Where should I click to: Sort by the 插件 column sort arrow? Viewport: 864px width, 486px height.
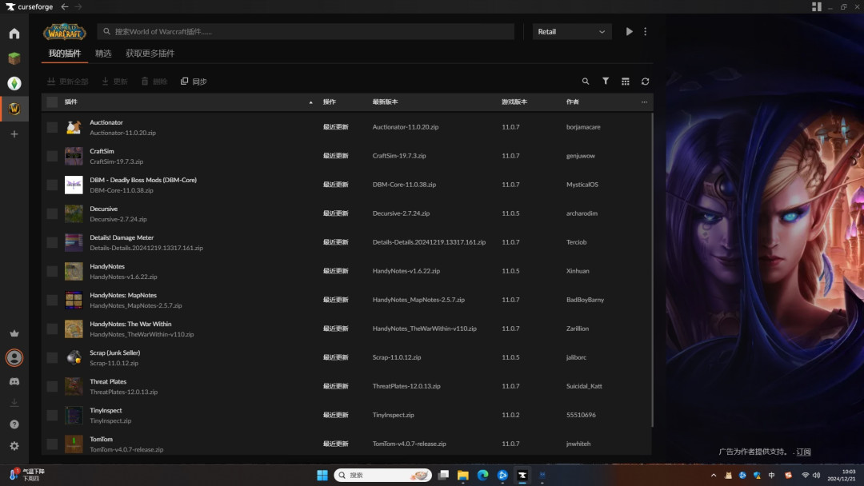[310, 102]
